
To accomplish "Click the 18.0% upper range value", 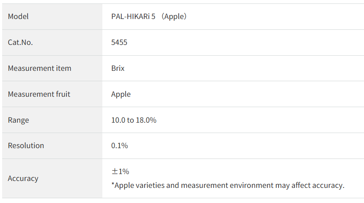I will click(146, 120).
